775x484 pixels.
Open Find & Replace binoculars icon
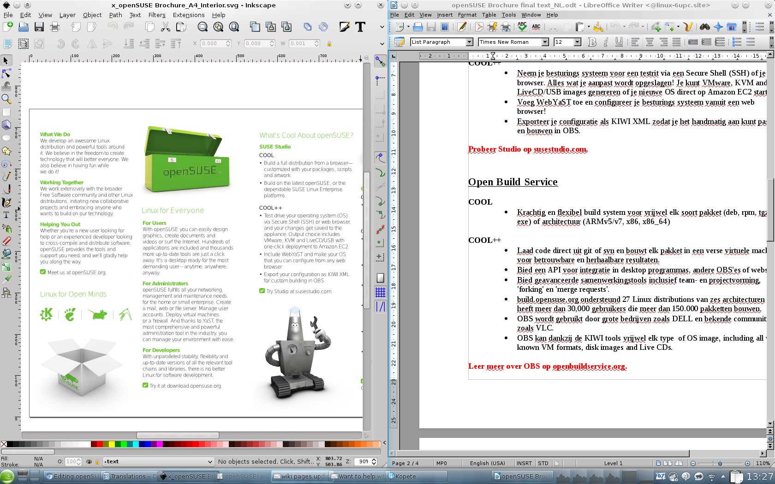coord(704,27)
